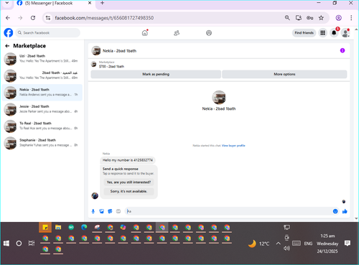Image resolution: width=359 pixels, height=265 pixels.
Task: Click the scrollbar down arrow of the page
Action: 356,218
